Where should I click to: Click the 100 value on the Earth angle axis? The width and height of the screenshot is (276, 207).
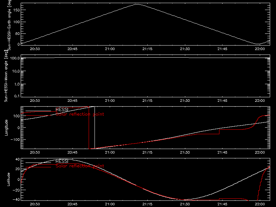point(17,22)
